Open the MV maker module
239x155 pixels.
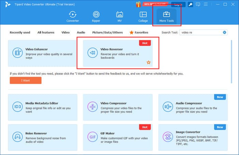119,17
